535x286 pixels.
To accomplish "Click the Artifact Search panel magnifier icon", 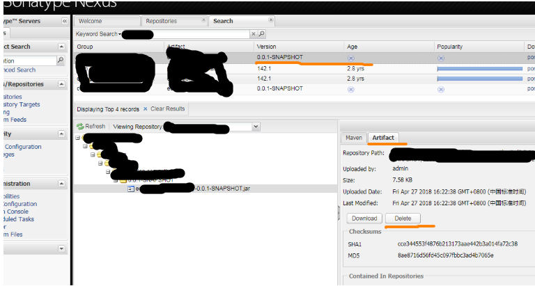I will 61,61.
